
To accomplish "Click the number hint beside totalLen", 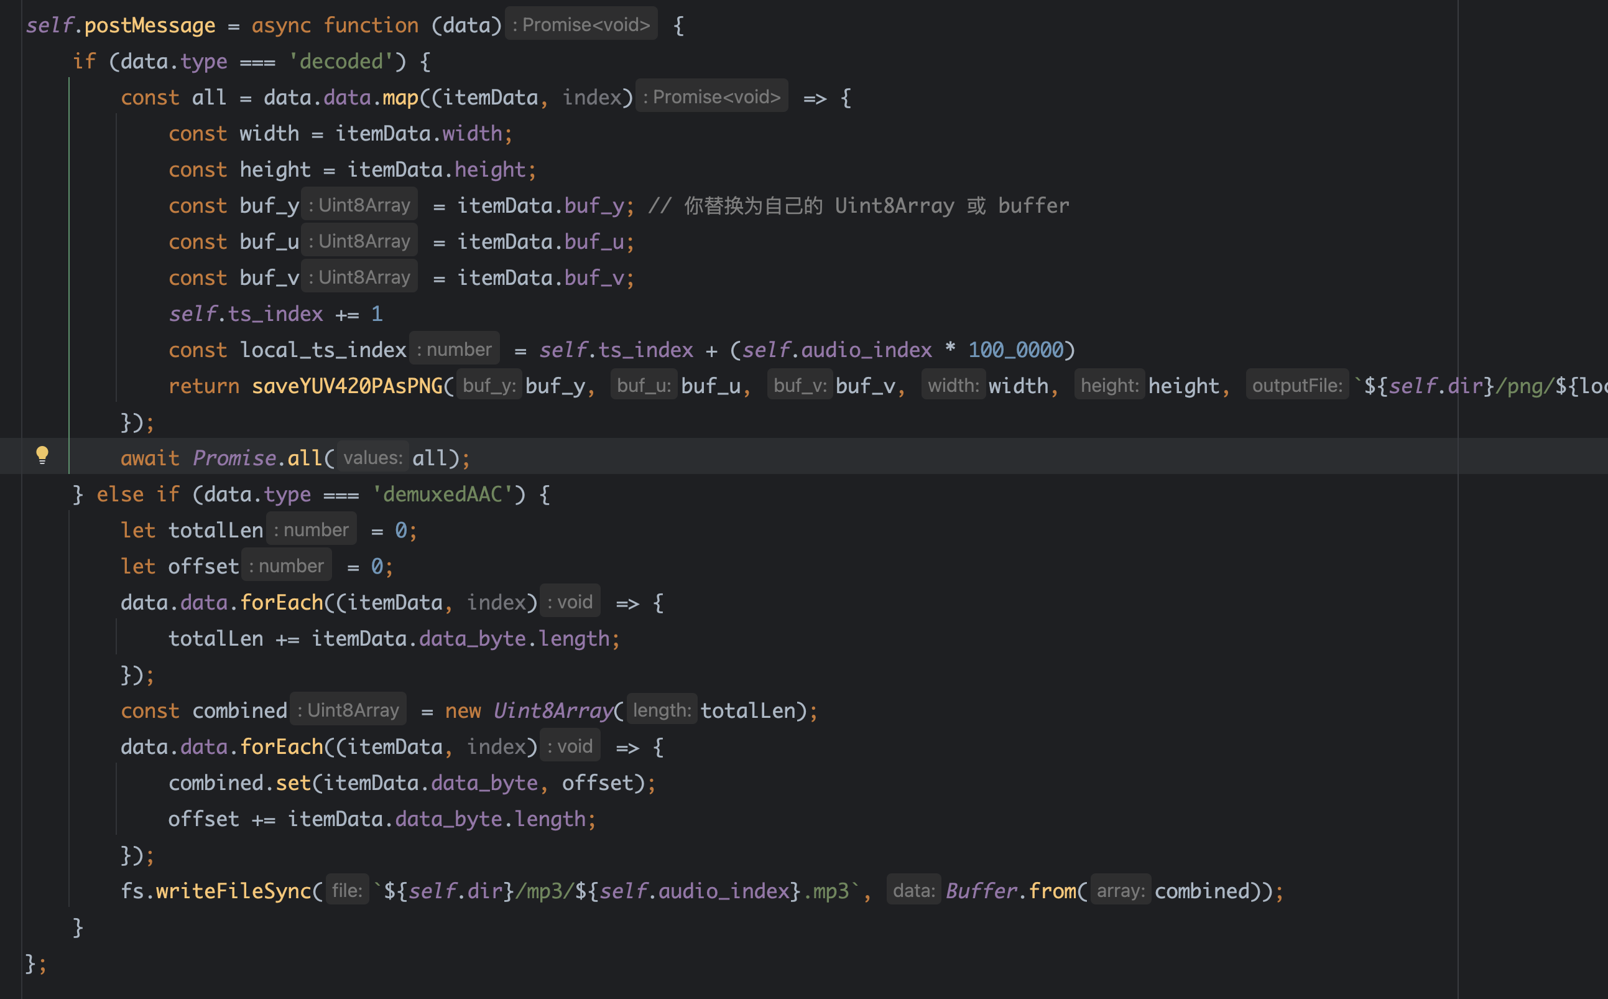I will [x=311, y=530].
